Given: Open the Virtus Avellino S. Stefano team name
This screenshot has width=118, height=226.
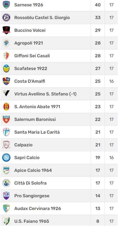Looking at the screenshot, I should (x=45, y=94).
